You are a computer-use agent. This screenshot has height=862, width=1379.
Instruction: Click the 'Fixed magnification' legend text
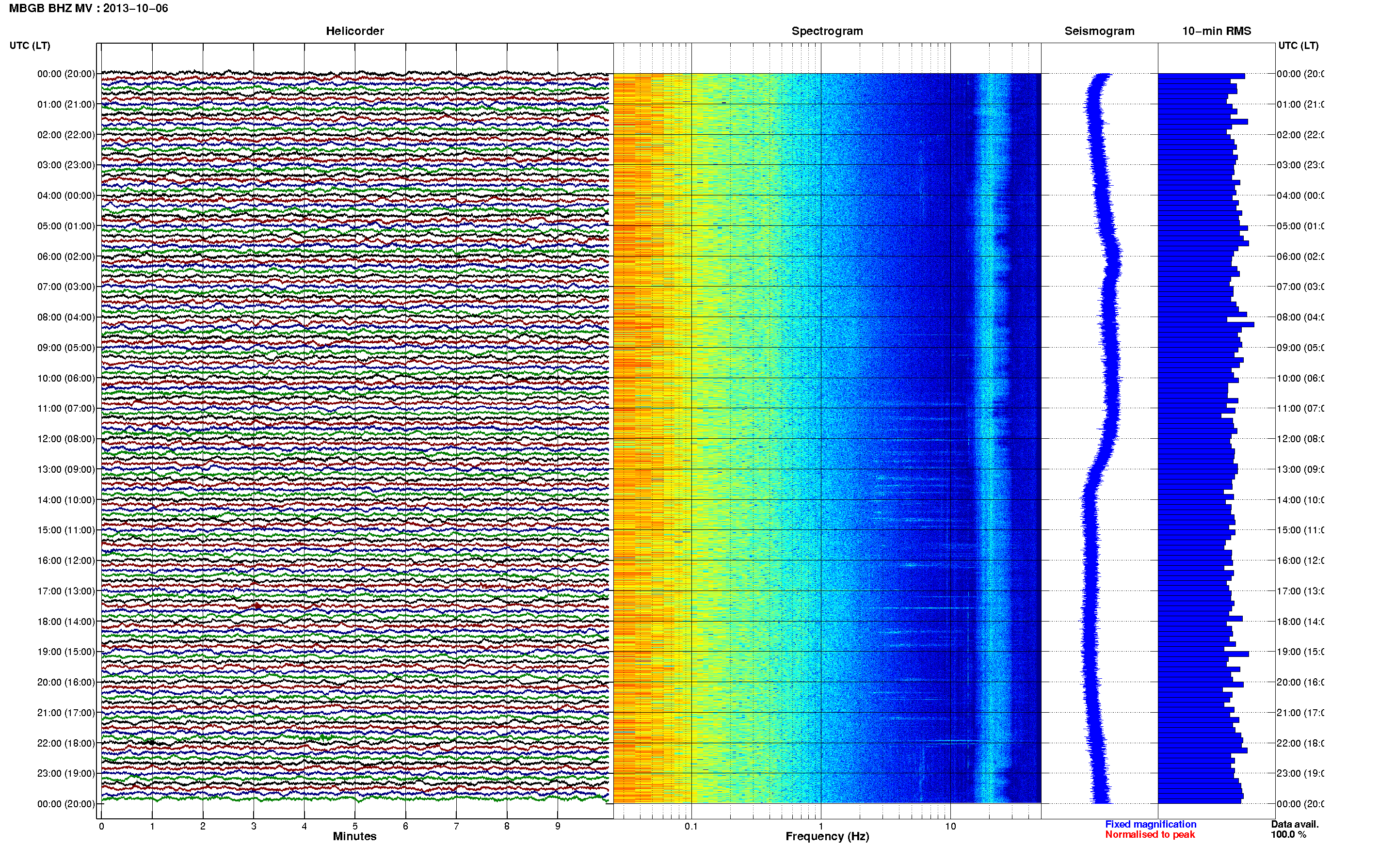pyautogui.click(x=1151, y=824)
